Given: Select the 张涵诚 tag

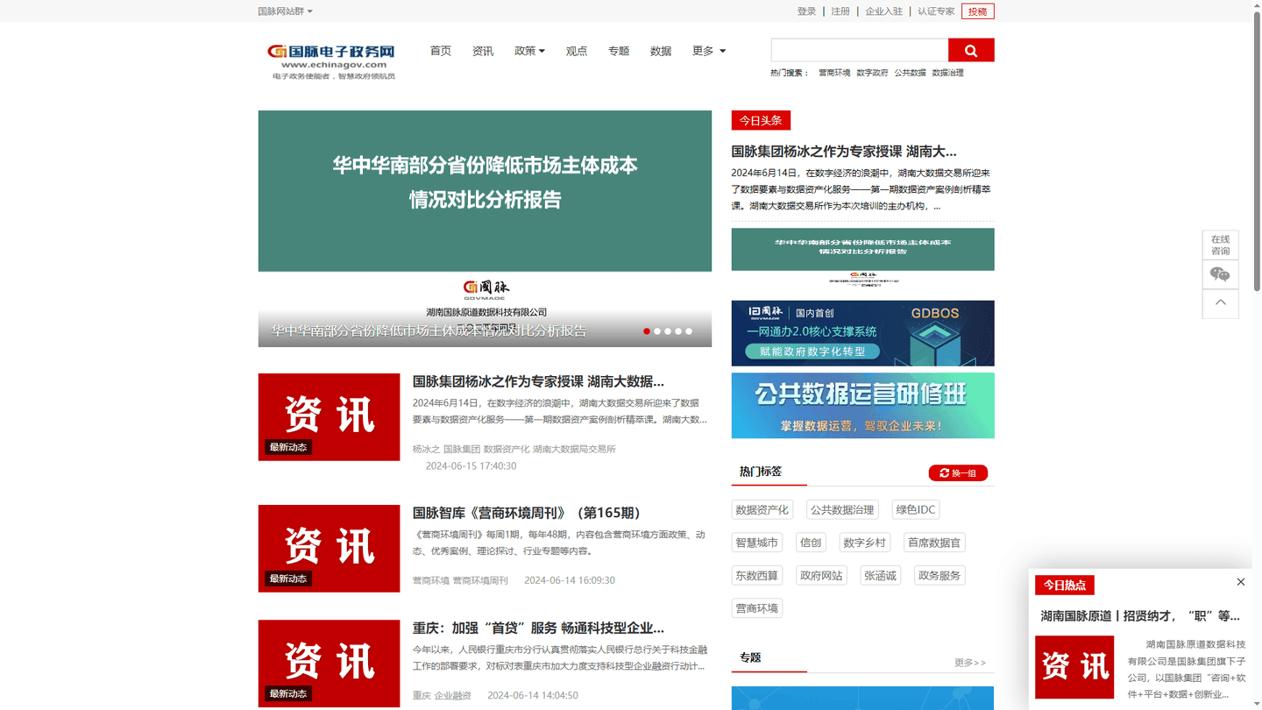Looking at the screenshot, I should (881, 576).
